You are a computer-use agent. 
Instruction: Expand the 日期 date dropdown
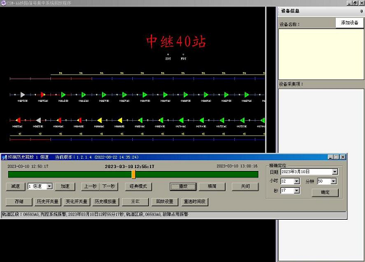[335, 172]
